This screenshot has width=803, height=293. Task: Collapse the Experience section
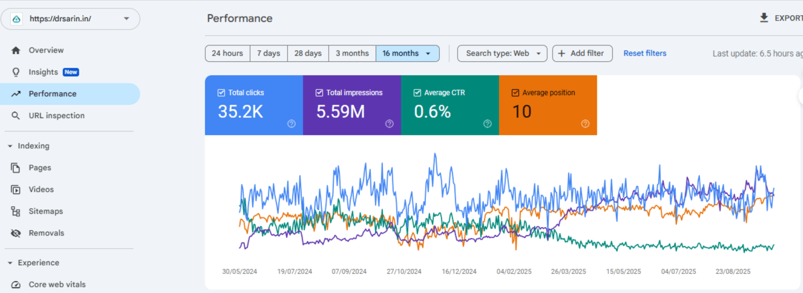click(10, 263)
